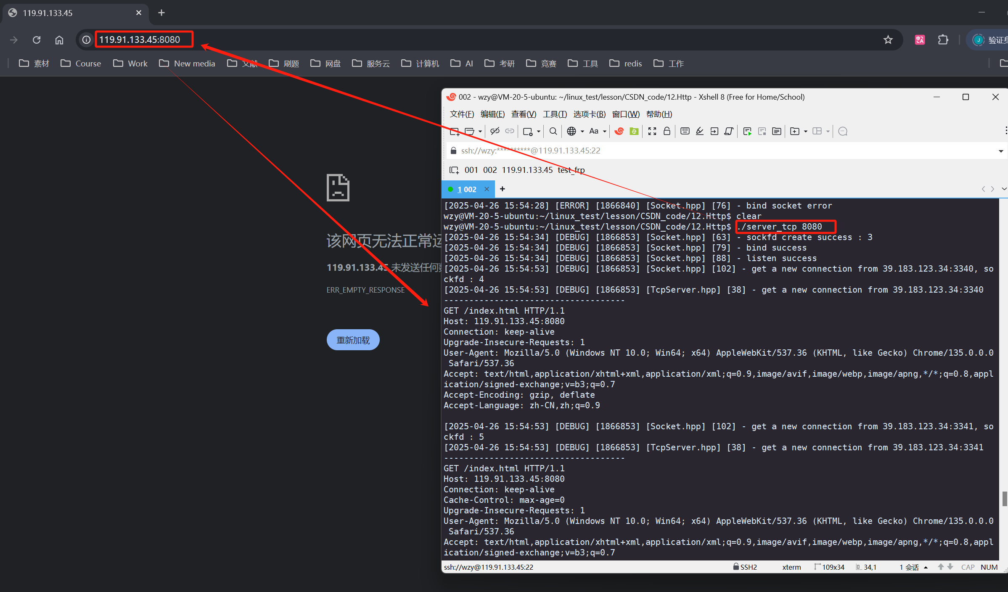Viewport: 1008px width, 592px height.
Task: Open the test_frp quick session link
Action: coord(571,170)
